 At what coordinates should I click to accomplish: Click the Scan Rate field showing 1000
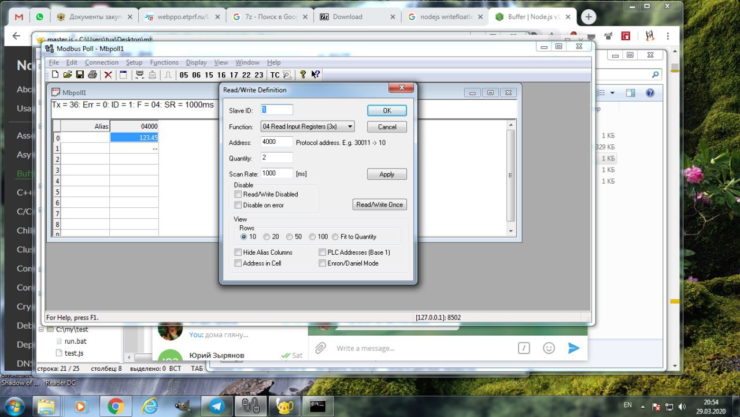tap(277, 173)
